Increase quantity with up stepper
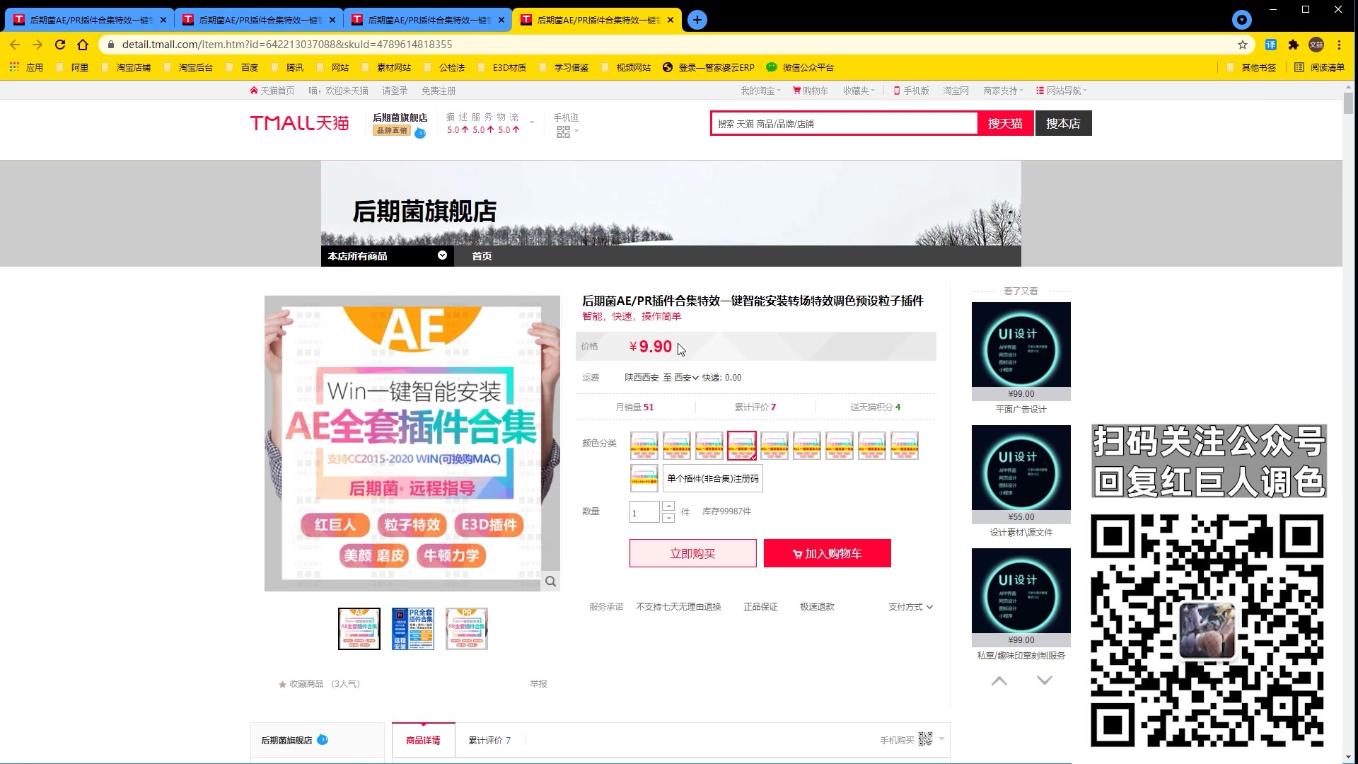Screen dimensions: 1358x764 point(668,506)
